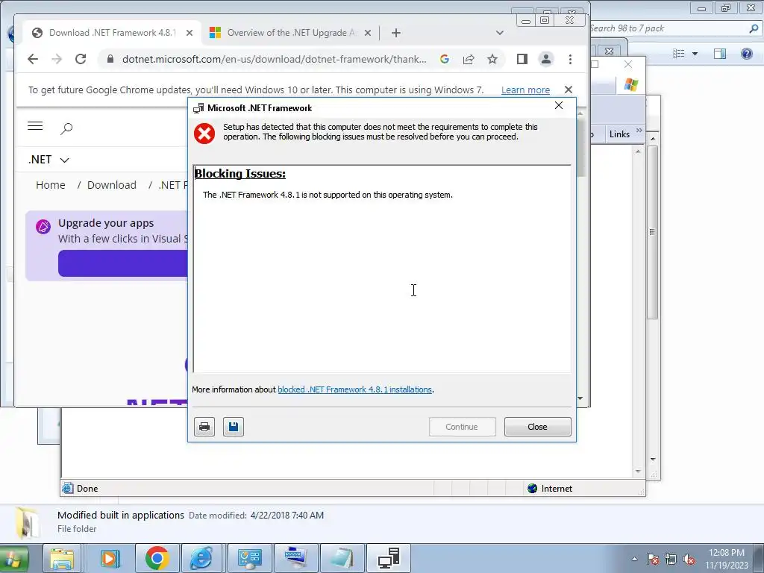Open the Explorer change view dropdown arrow

(x=695, y=54)
